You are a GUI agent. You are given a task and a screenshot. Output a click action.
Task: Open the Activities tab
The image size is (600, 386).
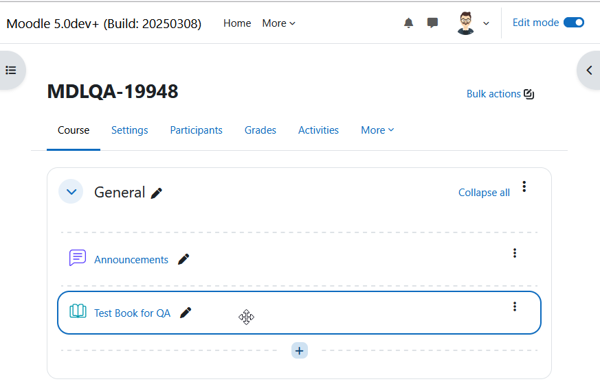tap(318, 130)
